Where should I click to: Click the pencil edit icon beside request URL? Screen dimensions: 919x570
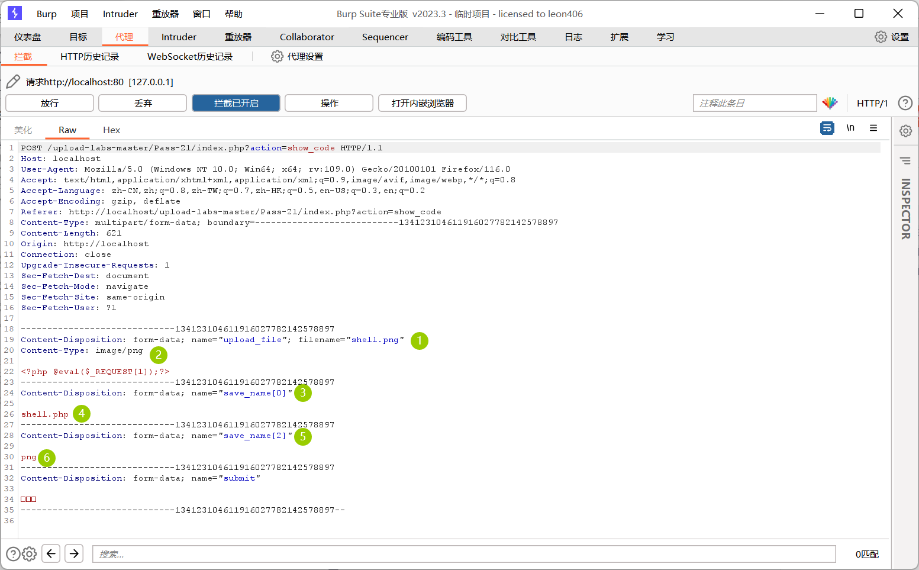pyautogui.click(x=13, y=82)
